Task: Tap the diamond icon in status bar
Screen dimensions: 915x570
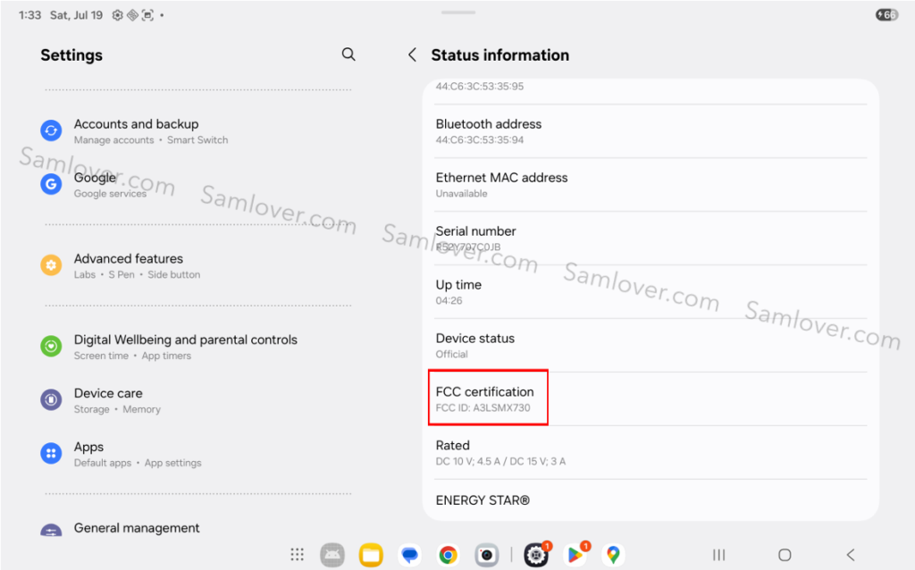Action: click(x=132, y=15)
